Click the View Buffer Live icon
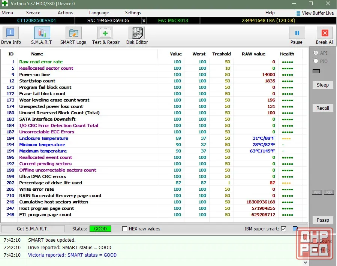The width and height of the screenshot is (337, 266). [298, 13]
